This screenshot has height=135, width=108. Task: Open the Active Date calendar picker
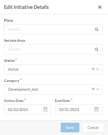click(45, 109)
